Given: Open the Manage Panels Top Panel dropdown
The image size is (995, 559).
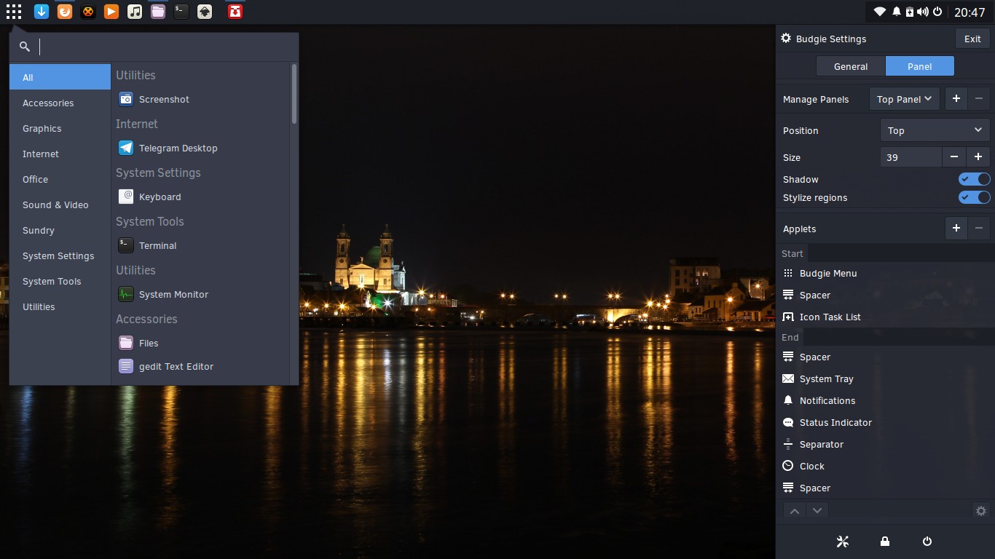Looking at the screenshot, I should (904, 98).
